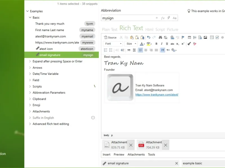Image resolution: width=225 pixels, height=168 pixels.
Task: Remove the 839.75 KB docx attachment
Action: click(131, 145)
